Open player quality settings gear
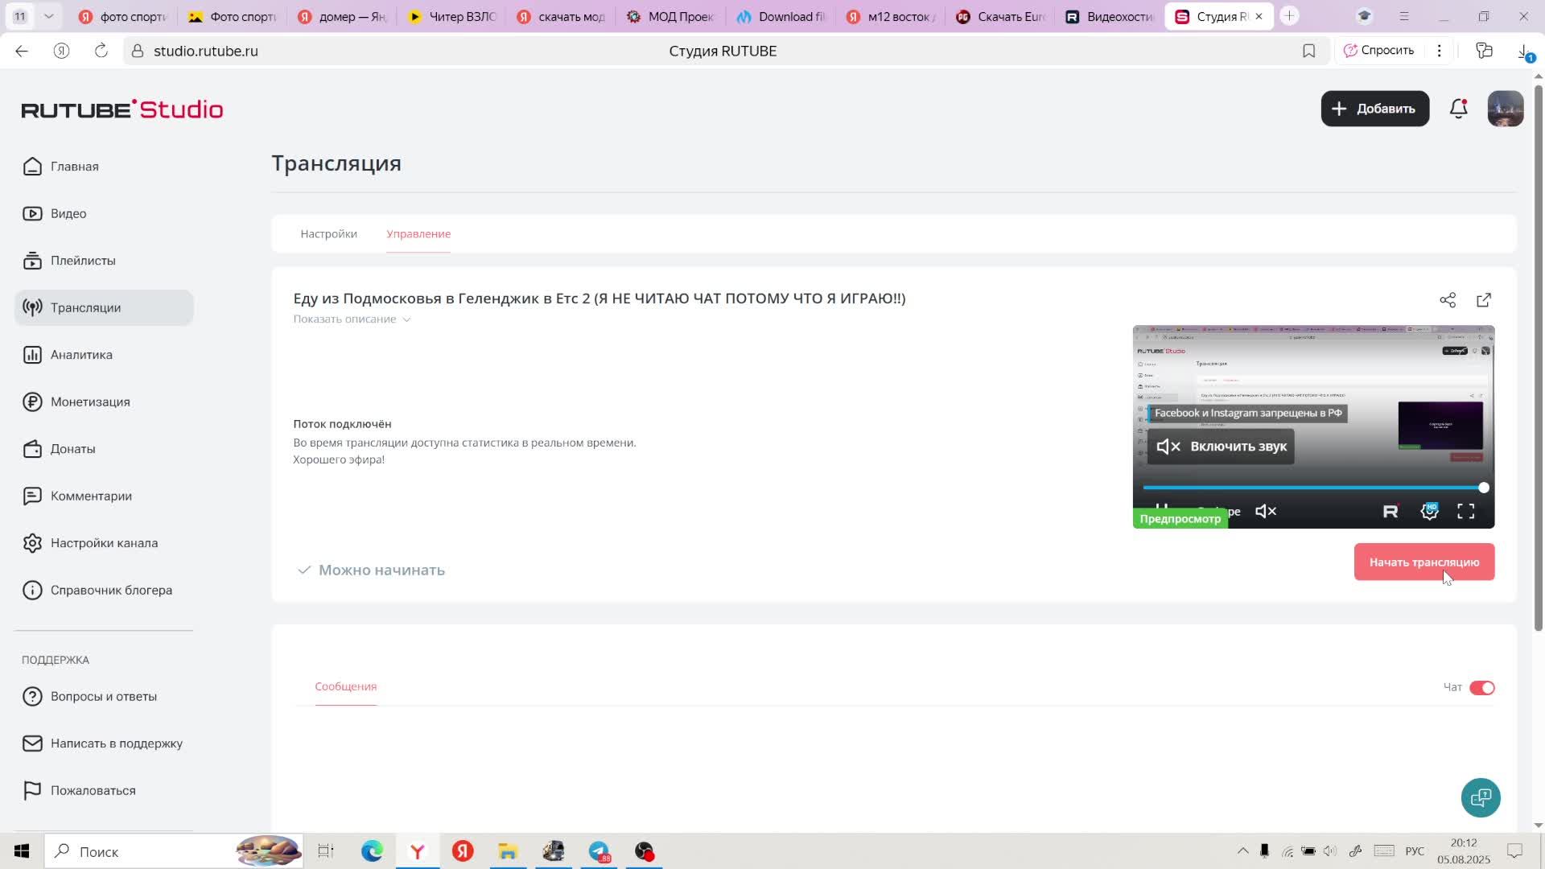 pyautogui.click(x=1429, y=512)
